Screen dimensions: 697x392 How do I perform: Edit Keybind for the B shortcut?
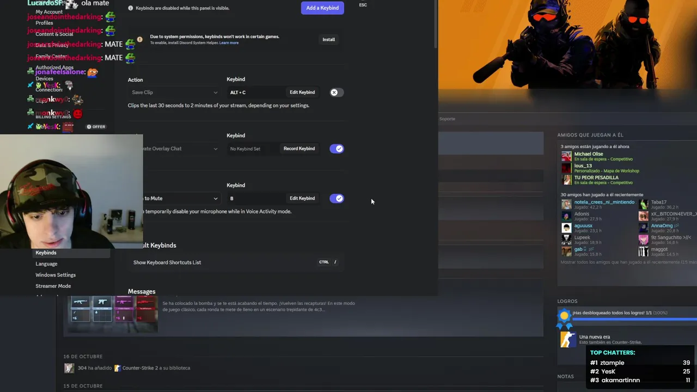click(302, 198)
